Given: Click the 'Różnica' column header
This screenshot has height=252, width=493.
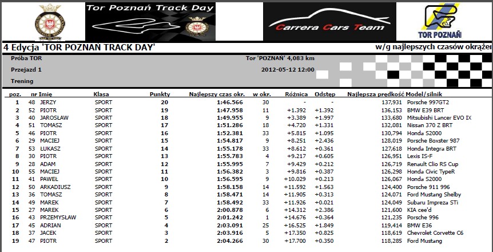Looking at the screenshot, I should (296, 94).
